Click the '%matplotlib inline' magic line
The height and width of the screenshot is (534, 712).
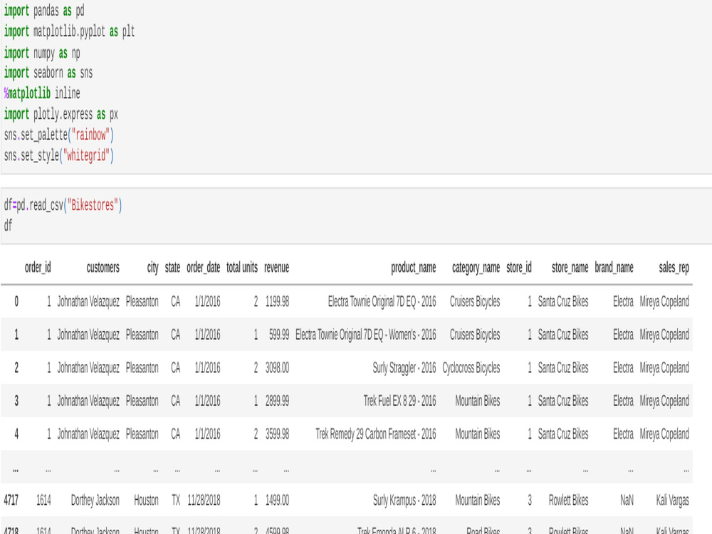[x=42, y=93]
